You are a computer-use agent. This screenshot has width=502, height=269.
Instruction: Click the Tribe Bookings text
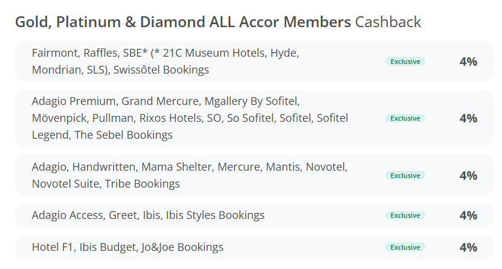tap(143, 184)
